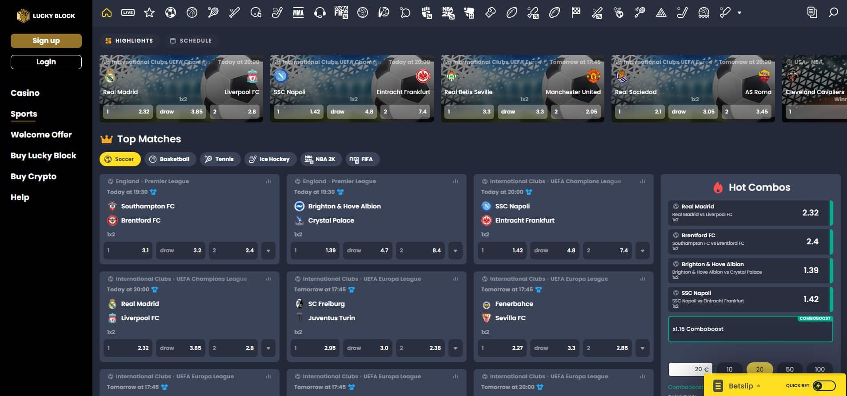Select the tennis racket icon in top bar

213,13
